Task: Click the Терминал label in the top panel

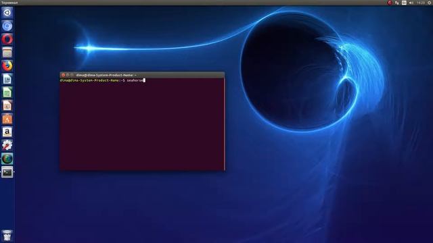Action: pyautogui.click(x=9, y=3)
